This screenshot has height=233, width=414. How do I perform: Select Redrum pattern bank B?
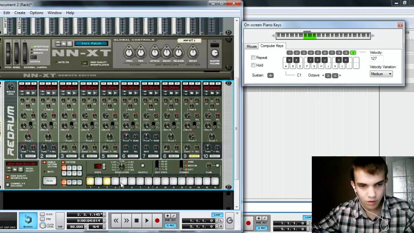69,182
